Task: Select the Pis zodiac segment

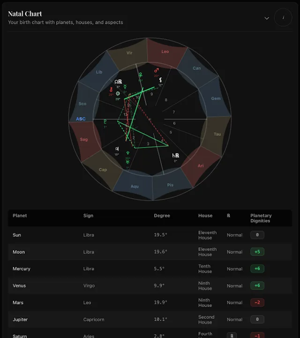Action: coord(170,185)
